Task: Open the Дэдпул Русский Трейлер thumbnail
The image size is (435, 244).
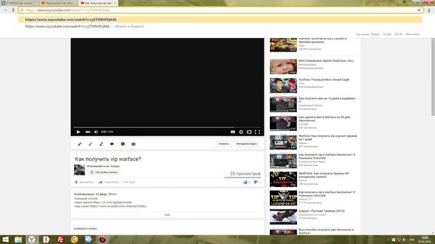Action: click(283, 217)
